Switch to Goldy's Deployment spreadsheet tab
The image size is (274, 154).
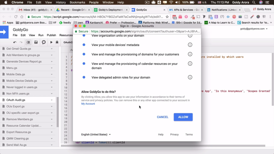pyautogui.click(x=111, y=10)
